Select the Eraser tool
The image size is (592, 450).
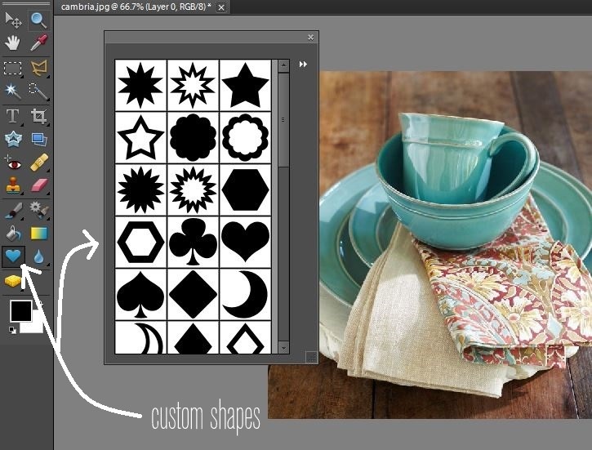pos(38,186)
